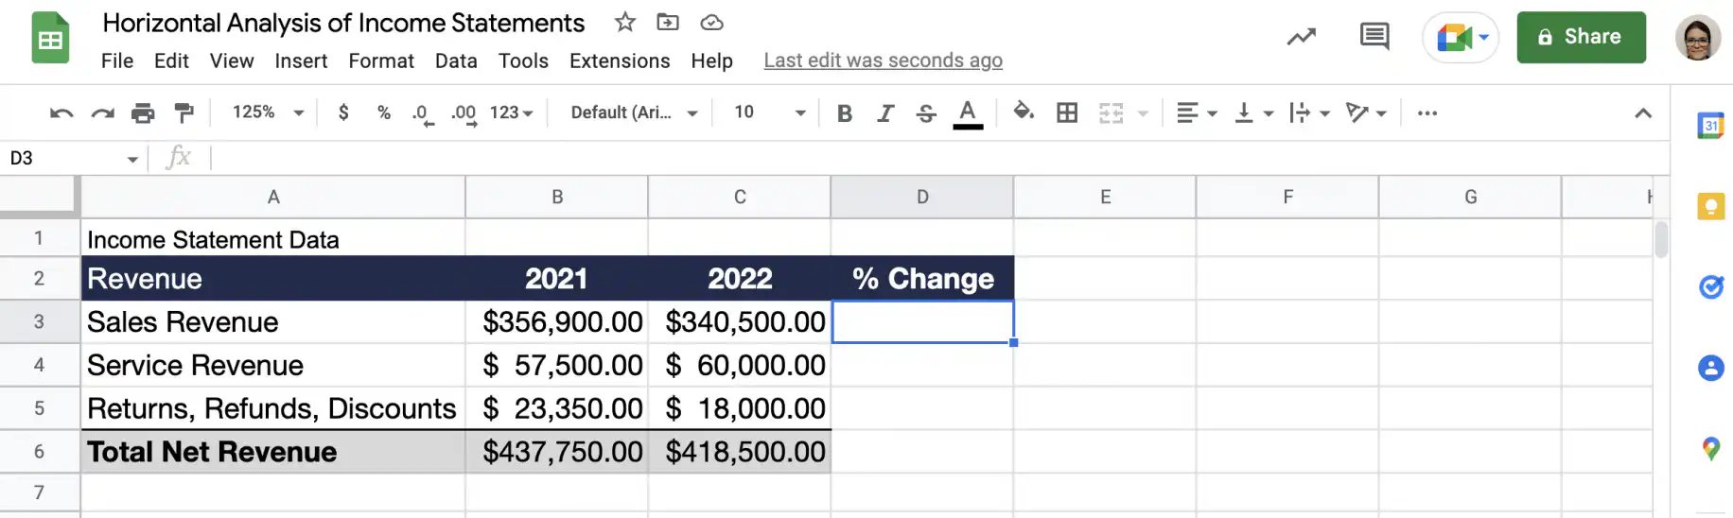Select row 3 header
The image size is (1733, 518).
pyautogui.click(x=39, y=321)
